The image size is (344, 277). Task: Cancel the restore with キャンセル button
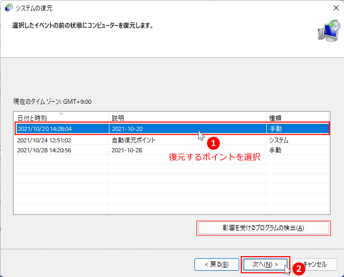(315, 264)
